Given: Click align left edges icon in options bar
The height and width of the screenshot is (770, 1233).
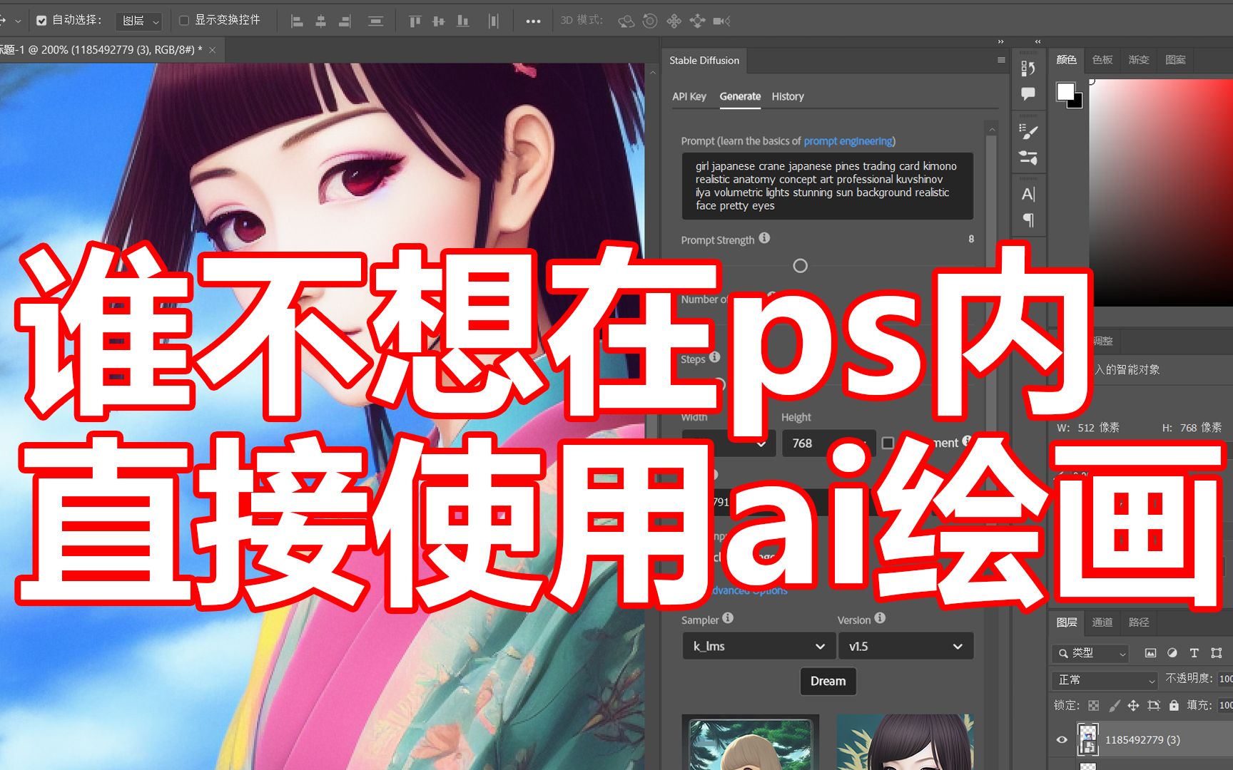Looking at the screenshot, I should pos(297,21).
